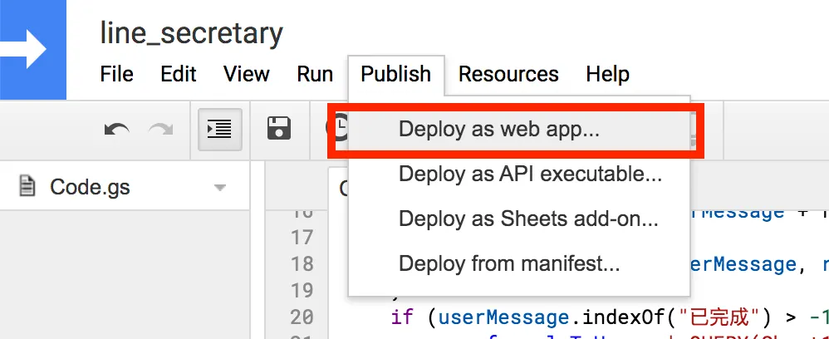Image resolution: width=829 pixels, height=339 pixels.
Task: Click the Code.gs document icon
Action: point(27,186)
